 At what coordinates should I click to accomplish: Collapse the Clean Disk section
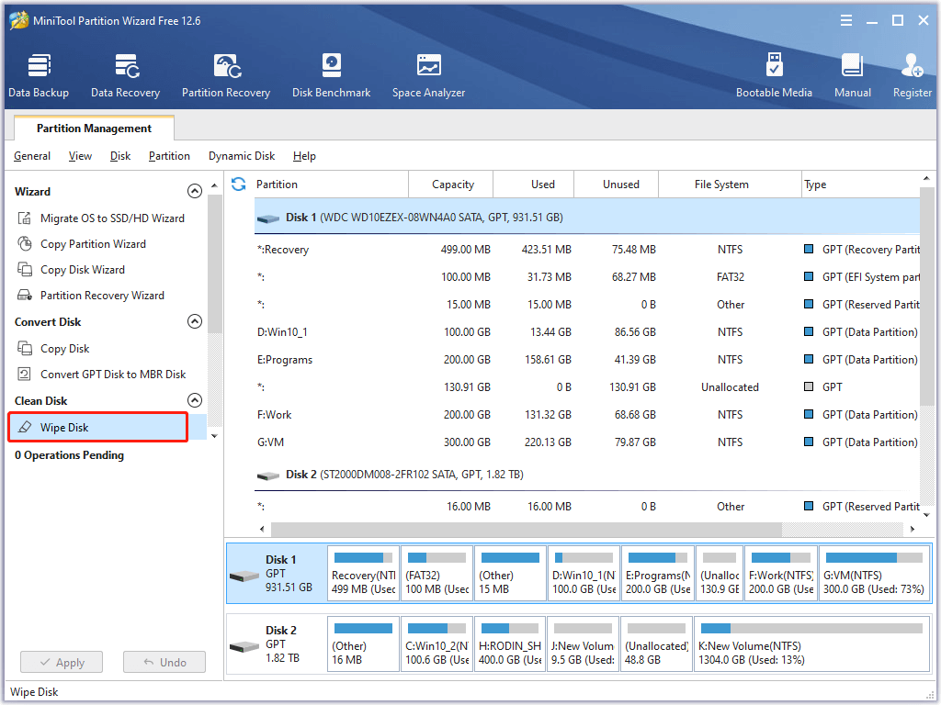(x=195, y=400)
